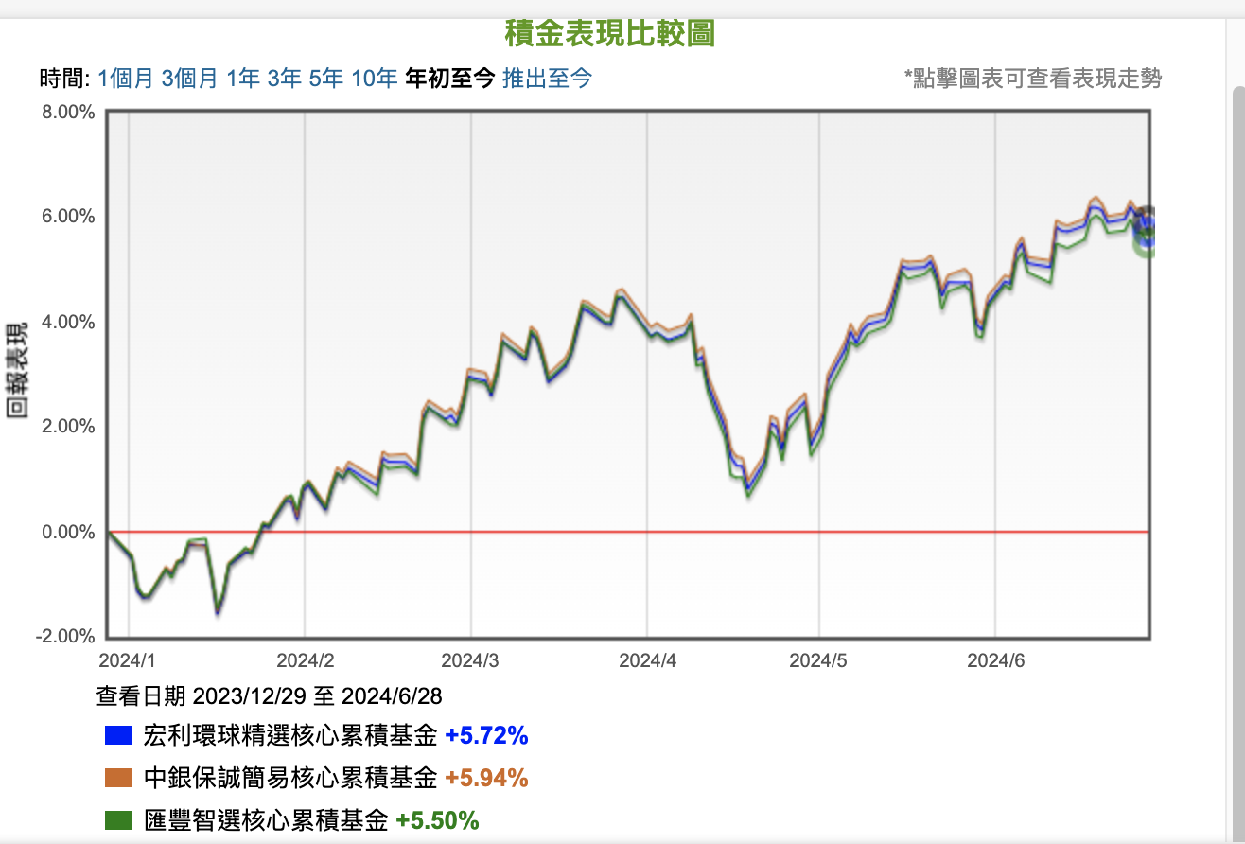Screen dimensions: 1245x844
Task: Click the 宏利環球精選核心累積基金 fund name
Action: pos(290,735)
